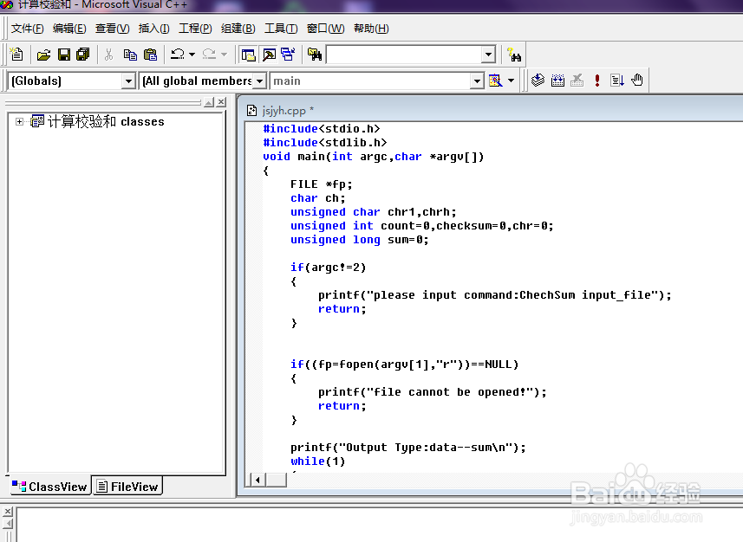Click the Cut scissors icon
Image resolution: width=743 pixels, height=542 pixels.
click(x=108, y=55)
